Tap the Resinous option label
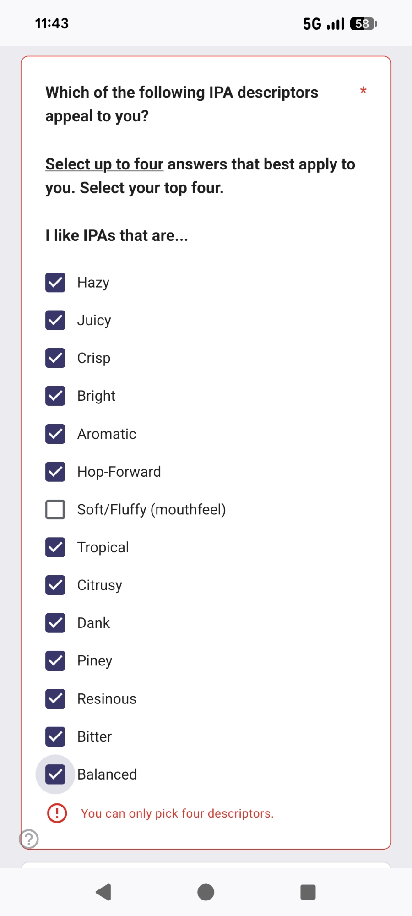412x916 pixels. point(107,699)
